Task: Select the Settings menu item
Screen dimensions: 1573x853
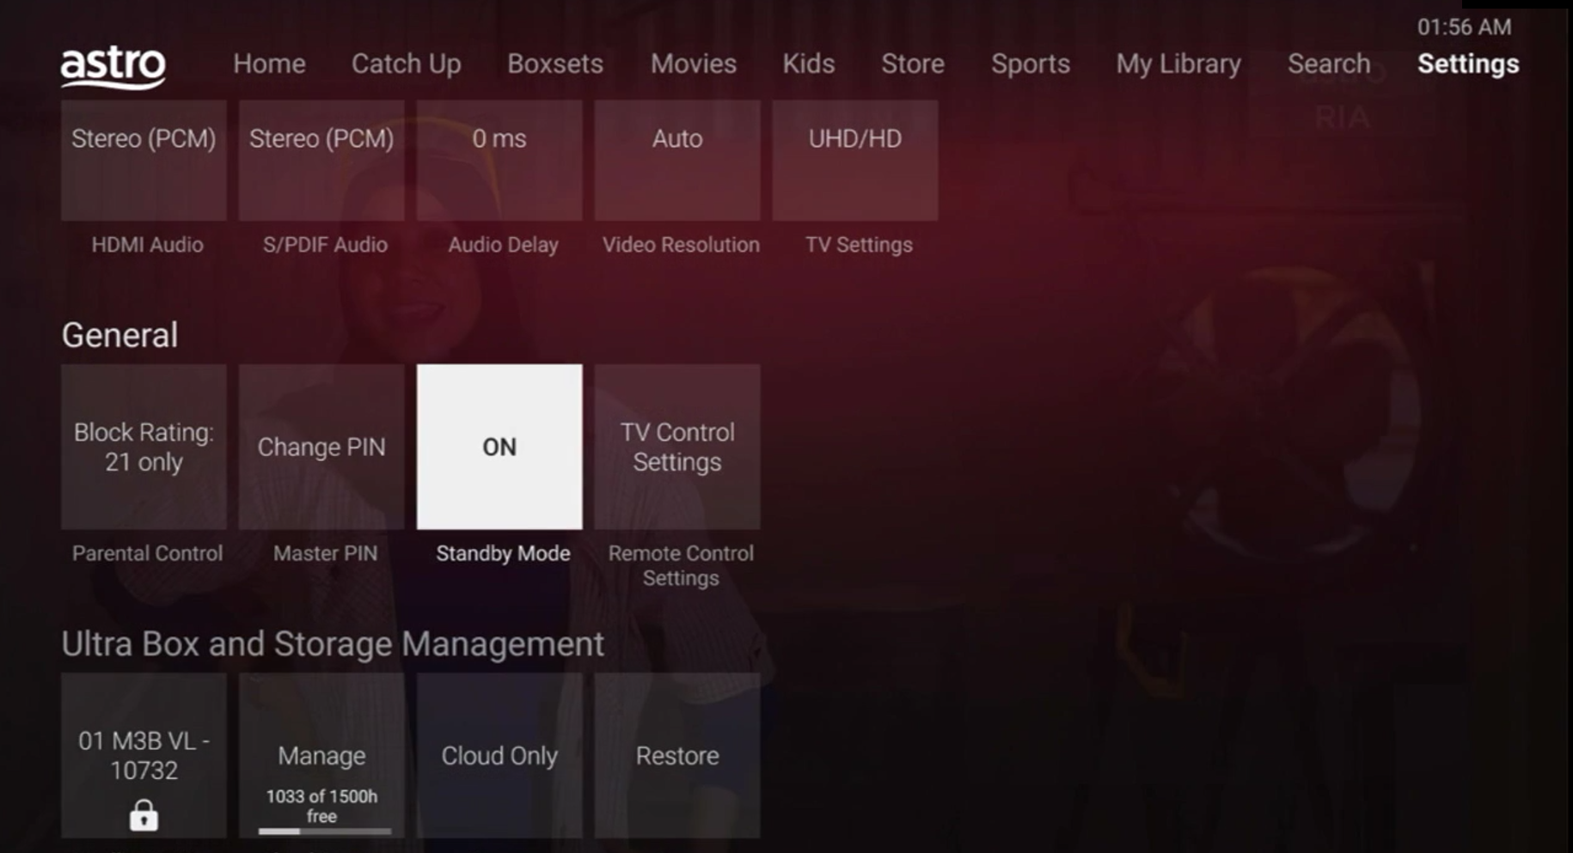Action: [1468, 64]
